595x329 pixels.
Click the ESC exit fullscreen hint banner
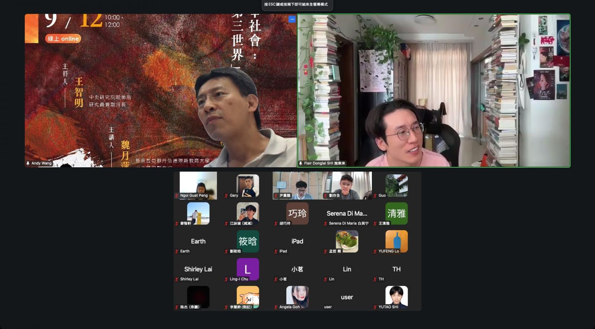click(296, 5)
